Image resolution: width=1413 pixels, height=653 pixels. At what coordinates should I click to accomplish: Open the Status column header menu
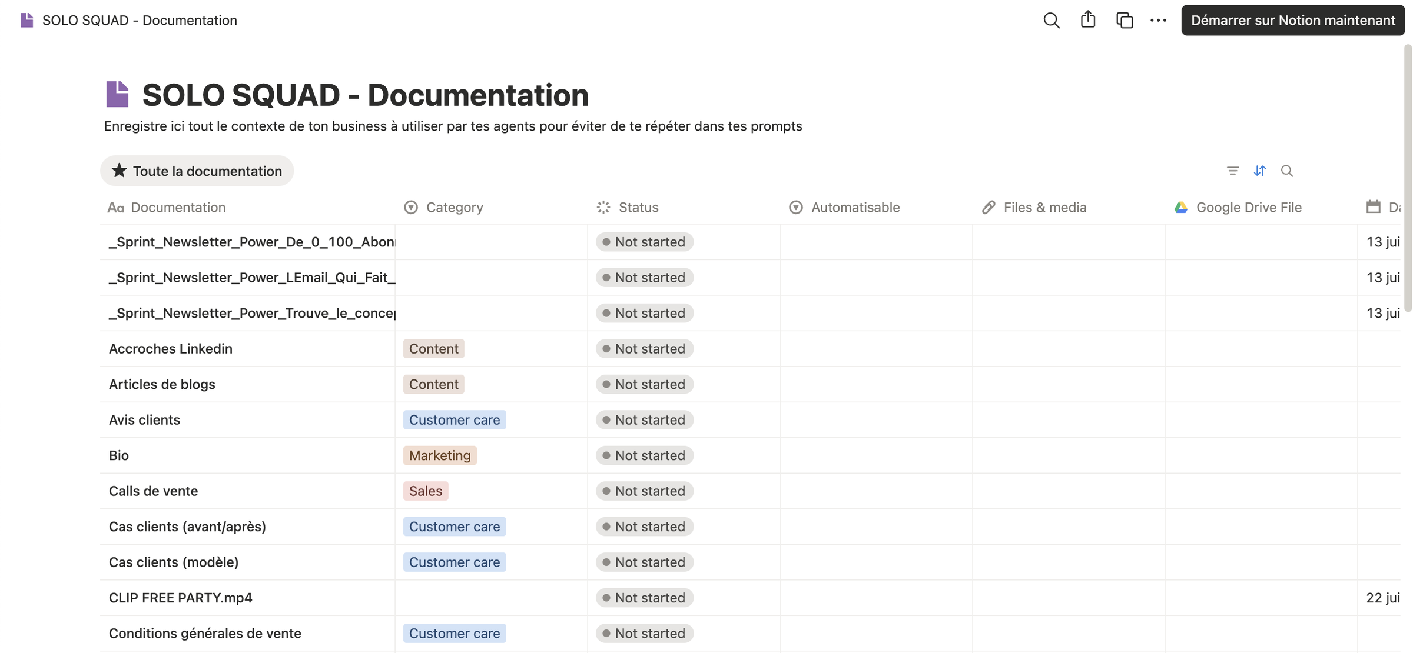click(684, 207)
